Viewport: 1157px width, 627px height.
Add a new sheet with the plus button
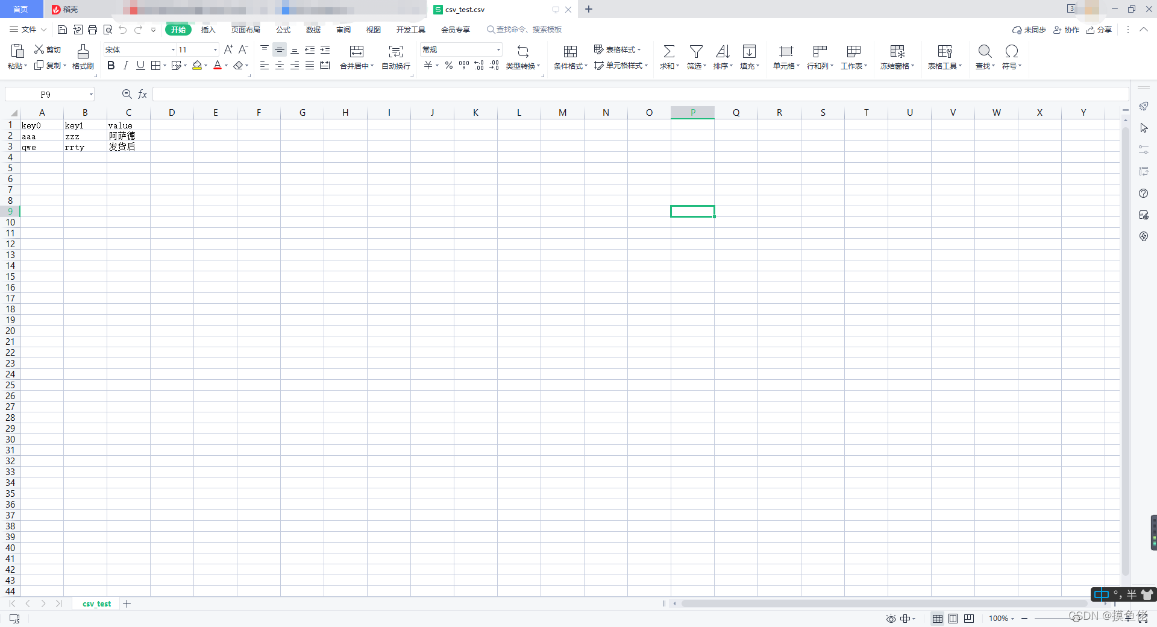127,603
